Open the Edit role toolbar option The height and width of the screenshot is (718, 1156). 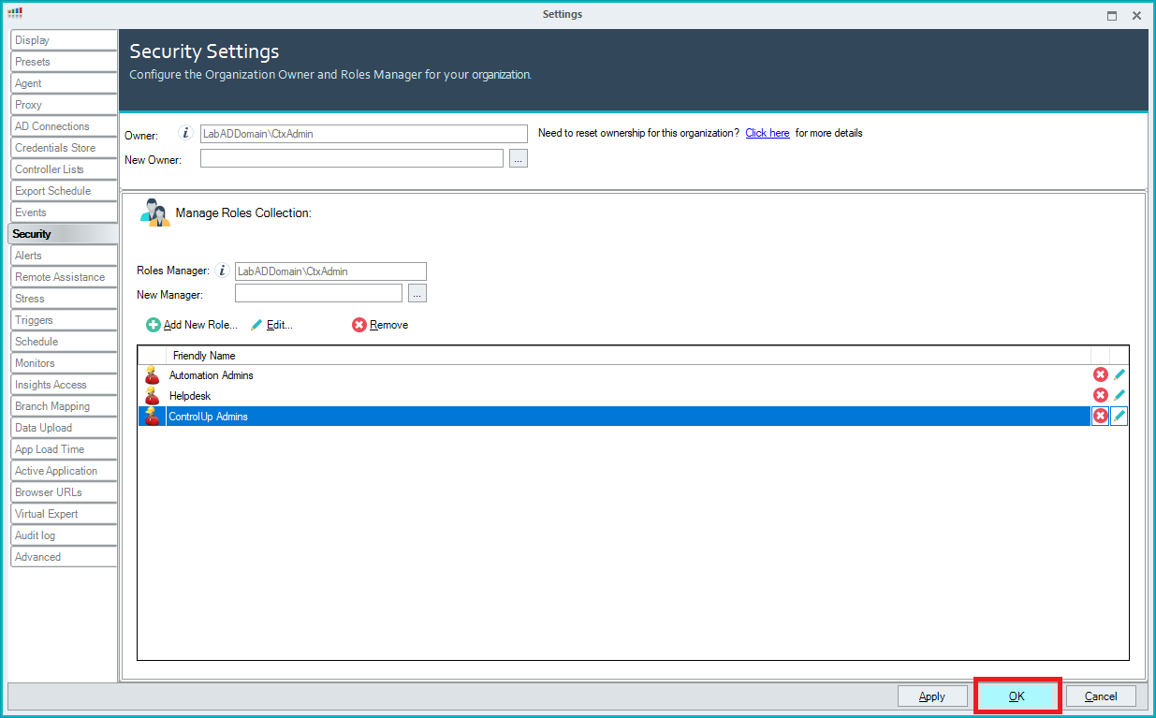271,325
